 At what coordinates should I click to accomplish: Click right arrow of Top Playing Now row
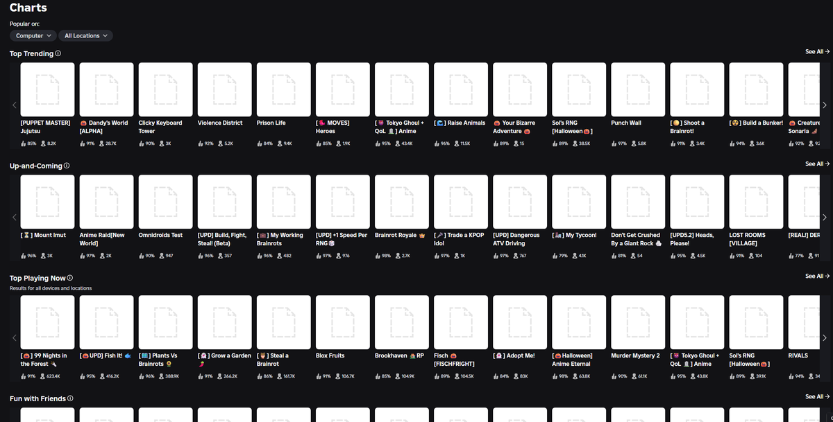point(825,338)
